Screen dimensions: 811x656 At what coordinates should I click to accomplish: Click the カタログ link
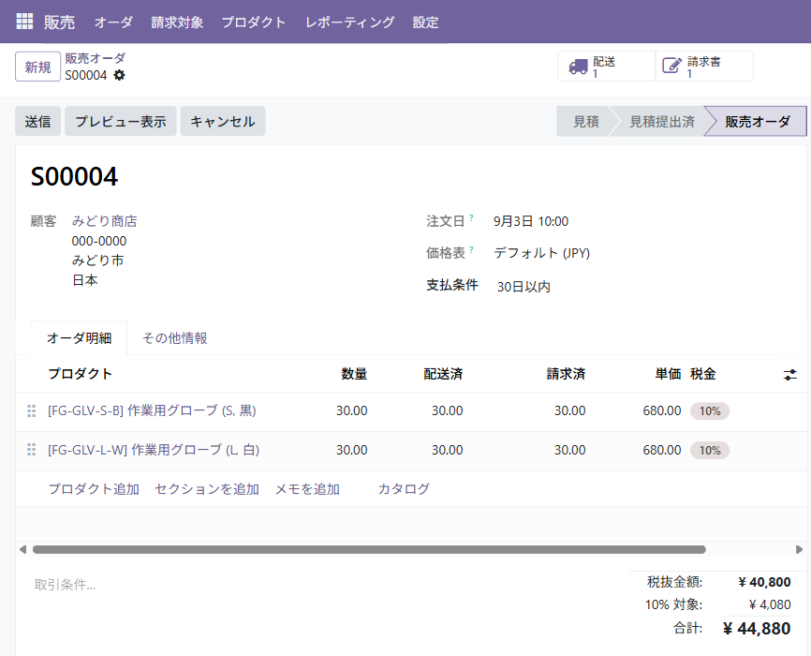point(404,489)
